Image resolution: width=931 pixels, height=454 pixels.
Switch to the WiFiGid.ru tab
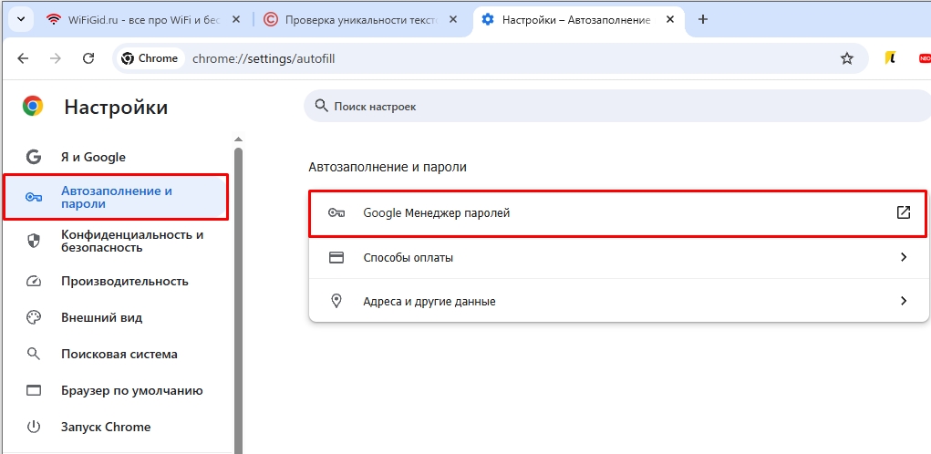coord(144,19)
